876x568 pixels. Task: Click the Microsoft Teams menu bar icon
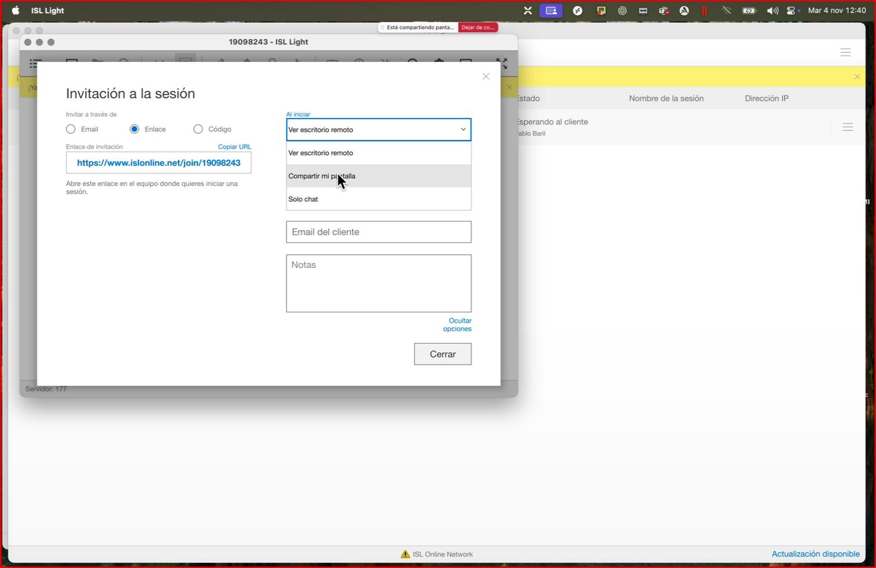click(x=663, y=10)
